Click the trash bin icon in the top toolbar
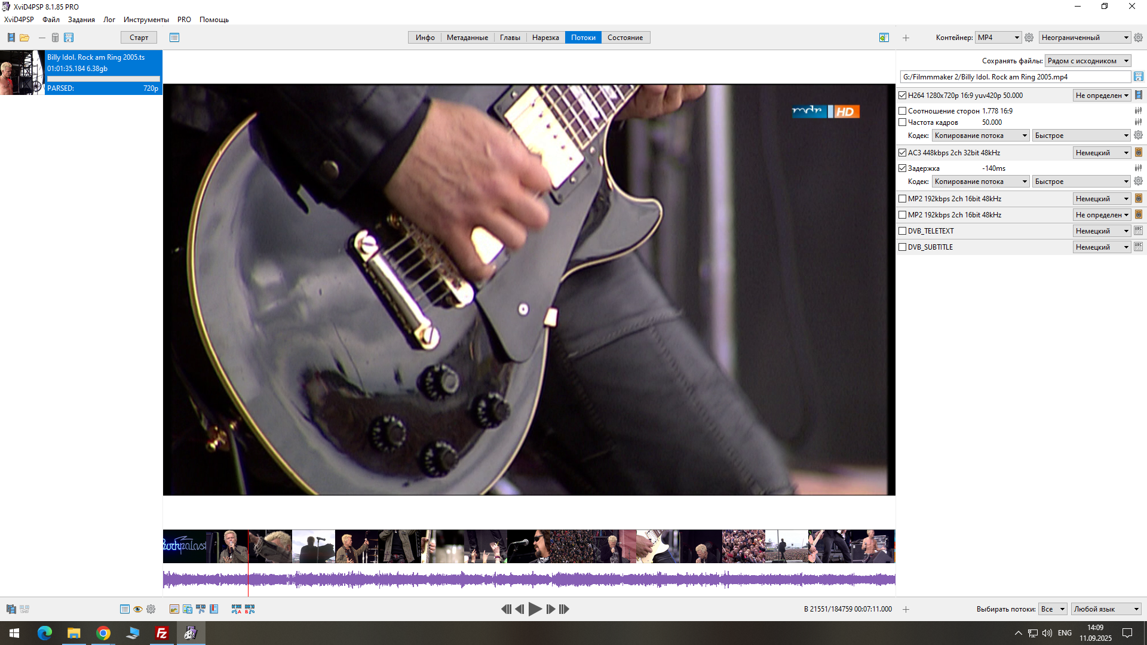The width and height of the screenshot is (1147, 645). pos(55,38)
